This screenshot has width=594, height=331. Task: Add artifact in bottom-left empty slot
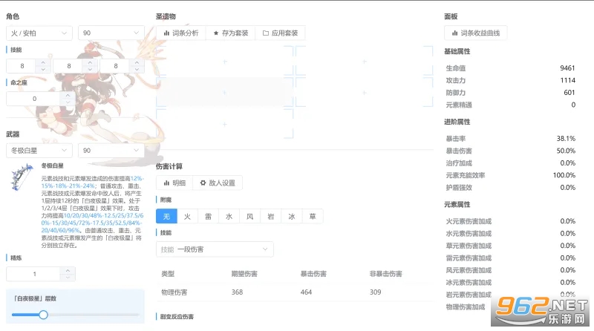(225, 124)
